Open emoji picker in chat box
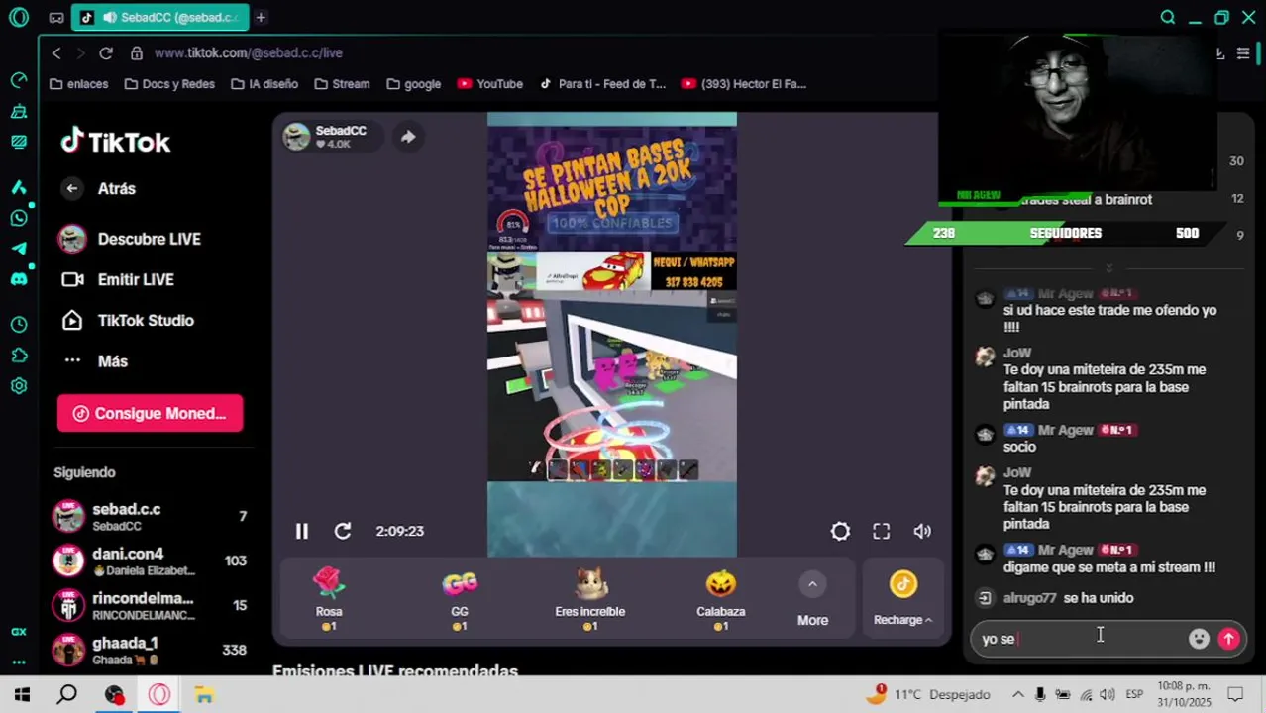1266x713 pixels. click(x=1199, y=639)
